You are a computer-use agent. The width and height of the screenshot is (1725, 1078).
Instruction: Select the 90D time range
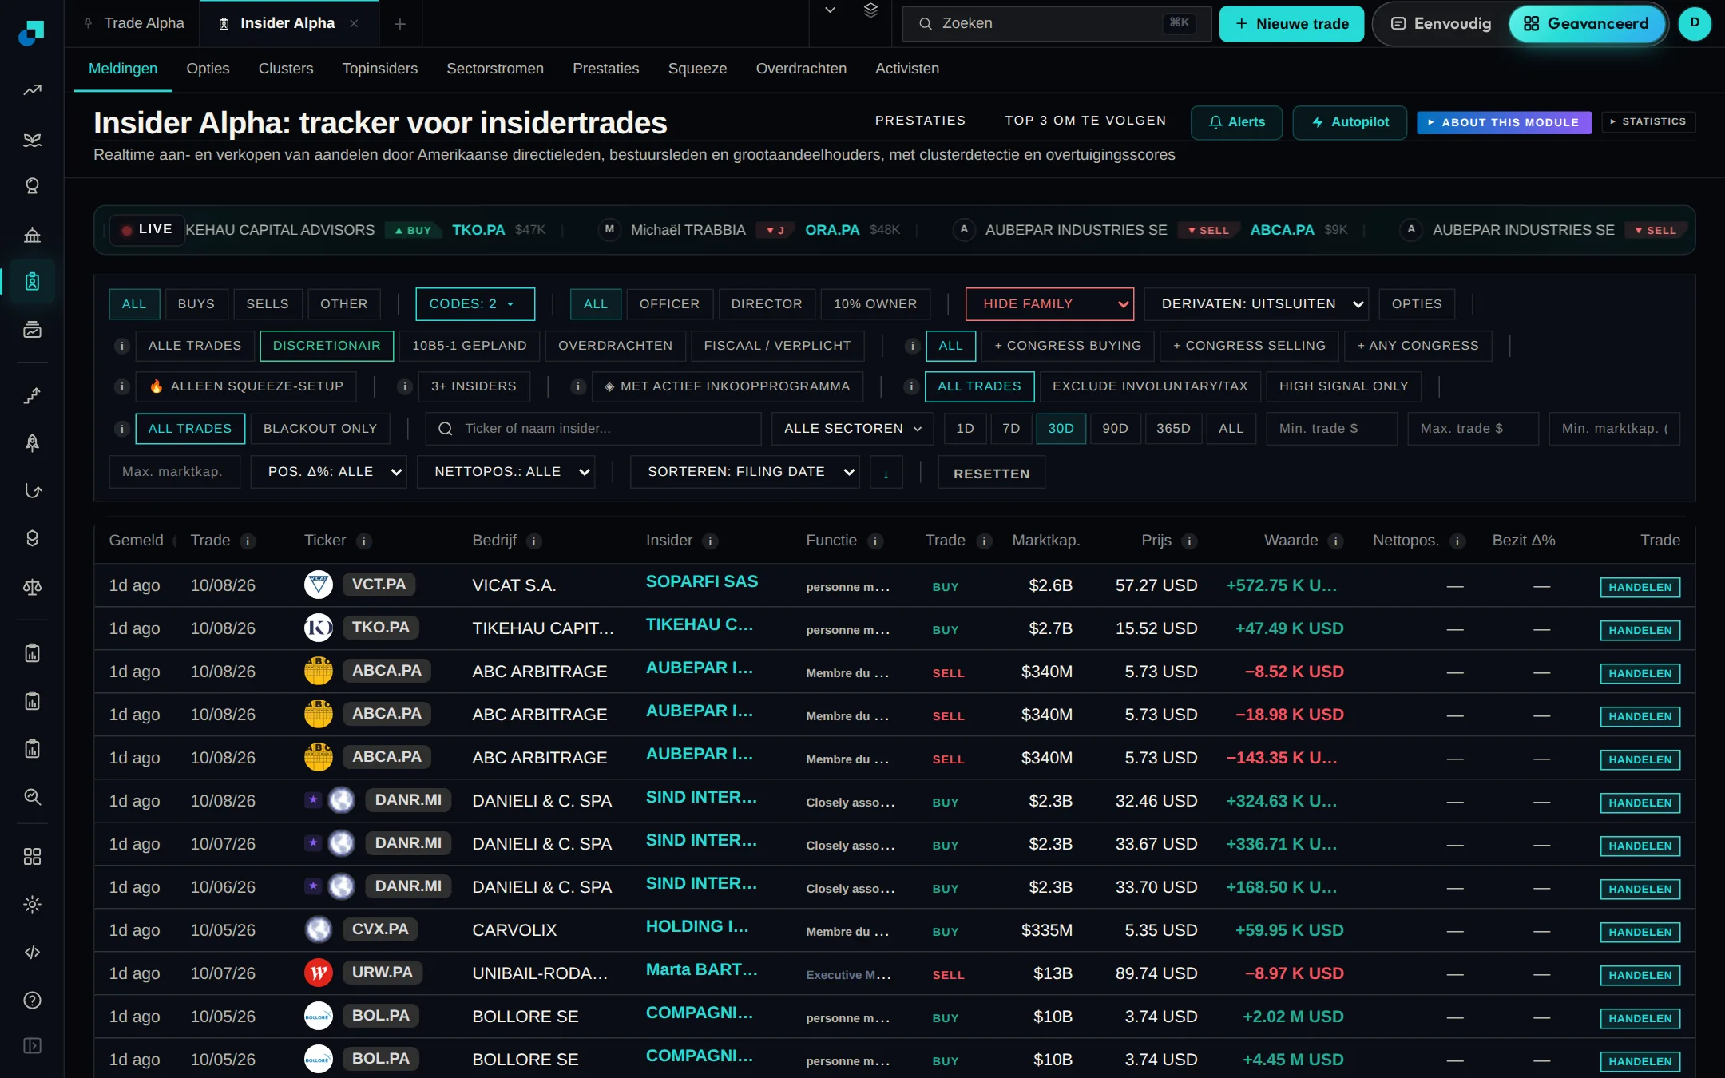pos(1115,429)
